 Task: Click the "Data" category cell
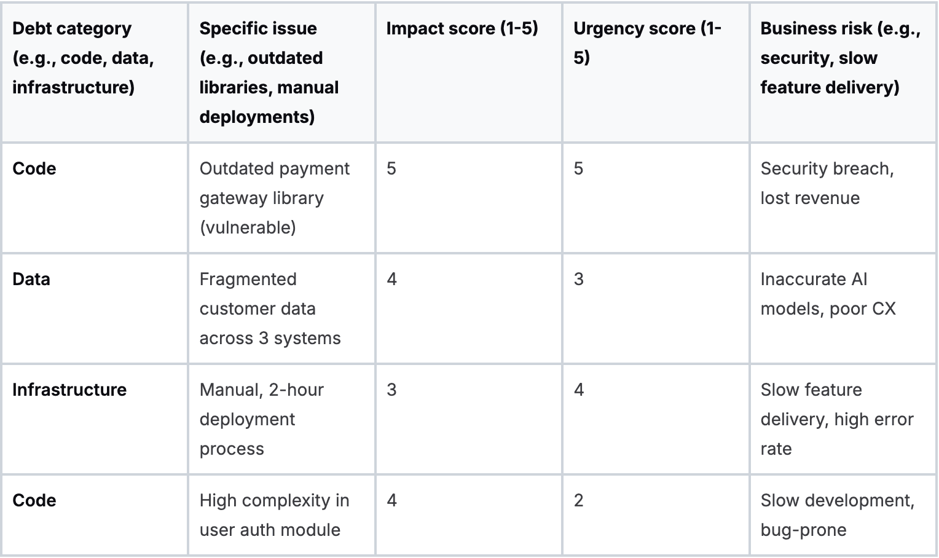(31, 279)
